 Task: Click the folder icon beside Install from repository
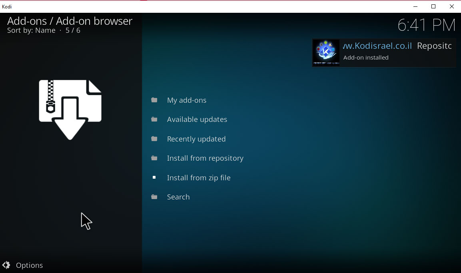coord(154,158)
